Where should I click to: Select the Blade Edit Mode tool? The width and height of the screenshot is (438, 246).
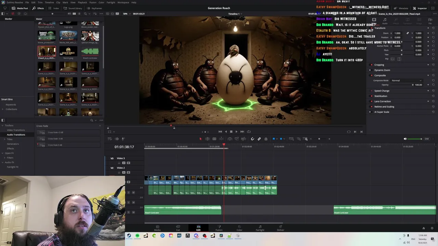click(214, 139)
